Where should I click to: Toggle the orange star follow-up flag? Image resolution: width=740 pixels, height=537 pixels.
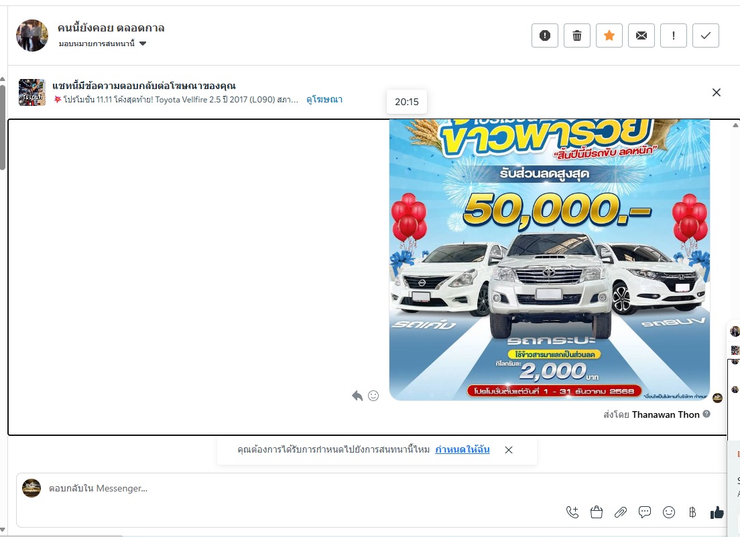click(x=609, y=35)
